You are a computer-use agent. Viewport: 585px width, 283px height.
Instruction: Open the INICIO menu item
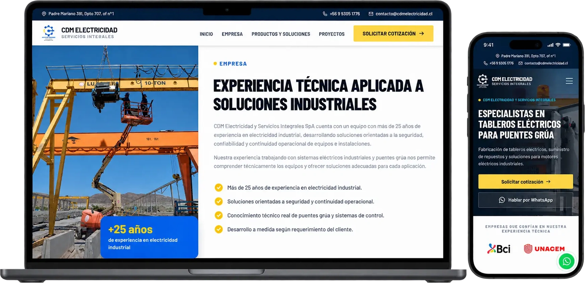(206, 34)
